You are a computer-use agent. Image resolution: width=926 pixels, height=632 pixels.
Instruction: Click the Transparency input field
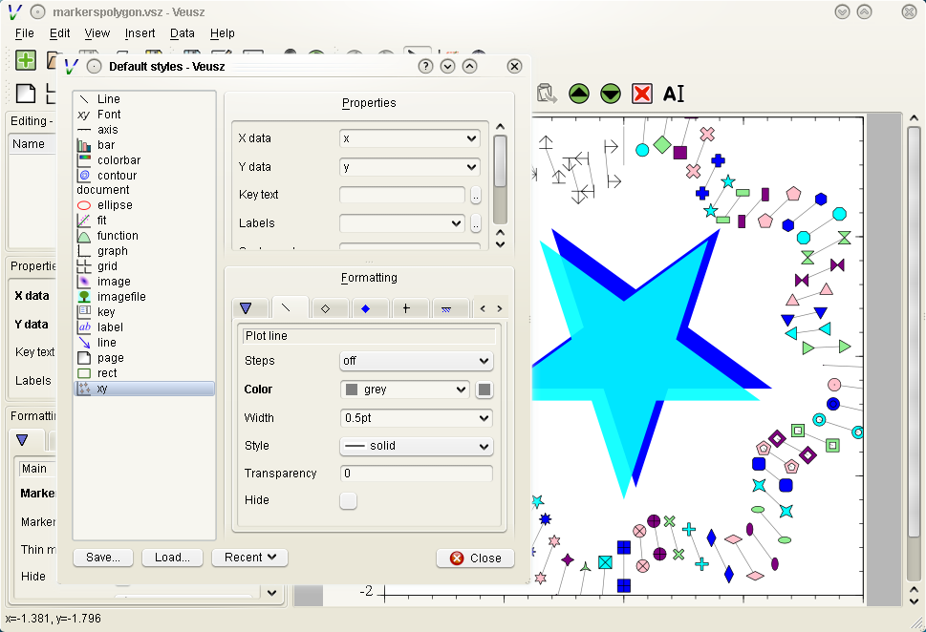point(416,474)
